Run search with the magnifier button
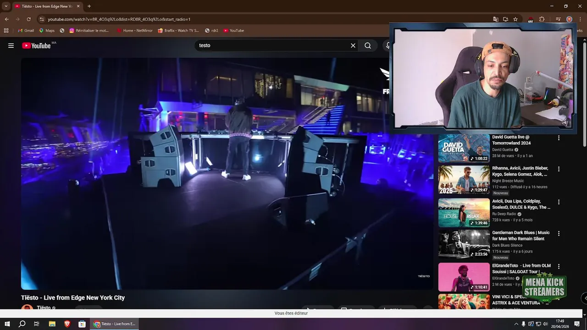This screenshot has width=587, height=330. coord(368,45)
